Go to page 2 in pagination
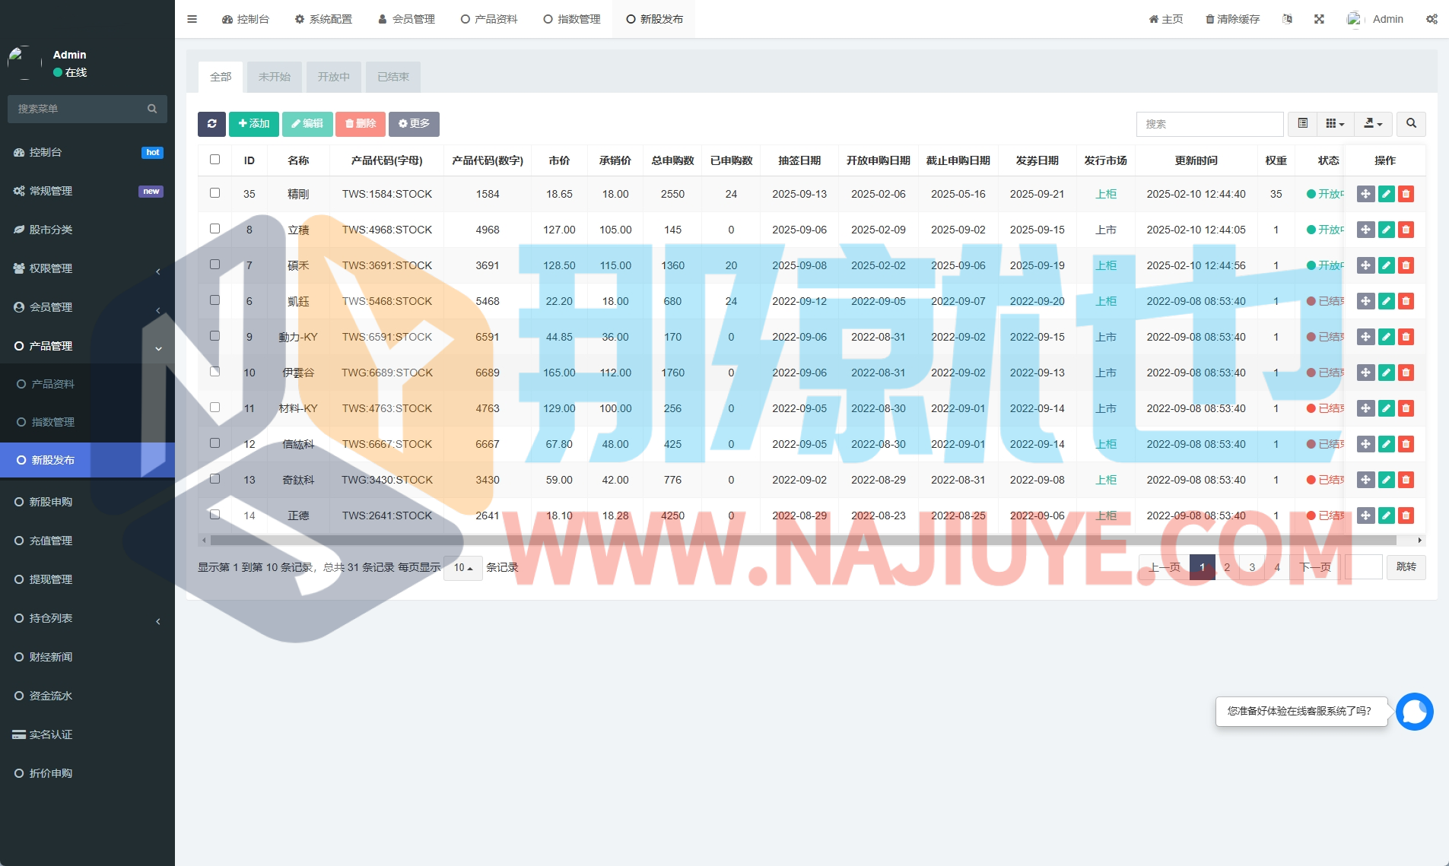This screenshot has width=1449, height=866. click(1227, 567)
